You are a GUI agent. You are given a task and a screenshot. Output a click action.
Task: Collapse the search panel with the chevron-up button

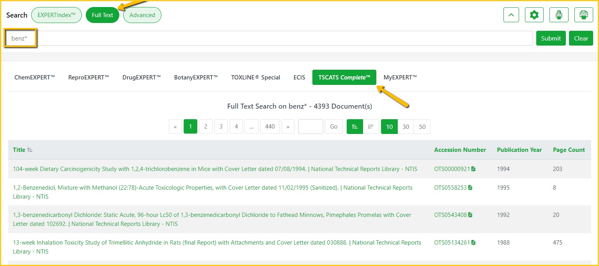click(x=511, y=15)
